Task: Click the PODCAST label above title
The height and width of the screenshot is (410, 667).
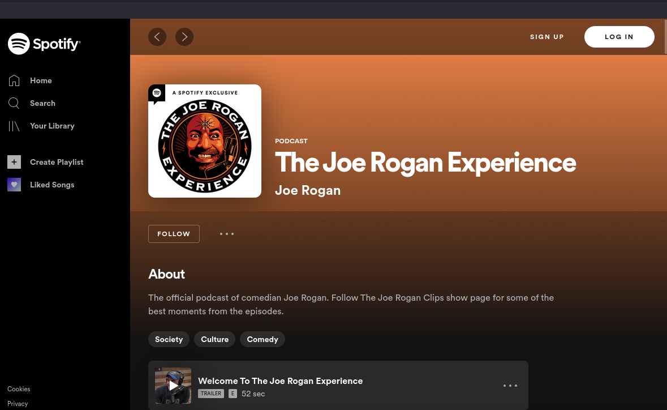Action: pos(291,141)
